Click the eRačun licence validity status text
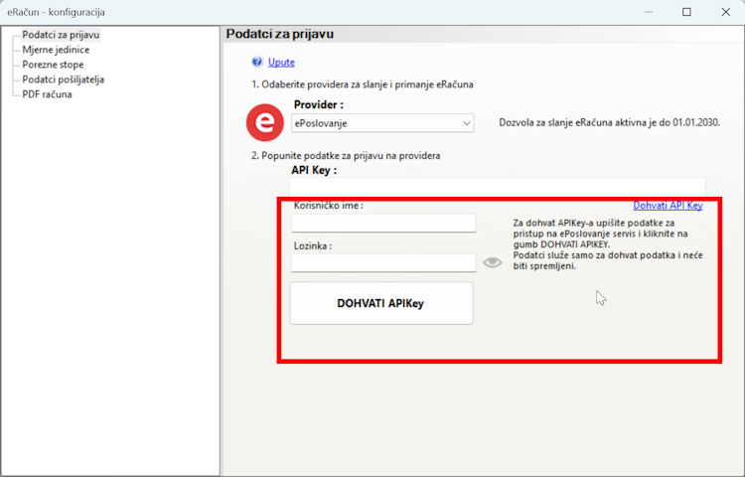 610,123
